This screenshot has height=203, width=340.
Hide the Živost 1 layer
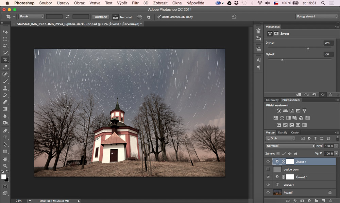268,162
